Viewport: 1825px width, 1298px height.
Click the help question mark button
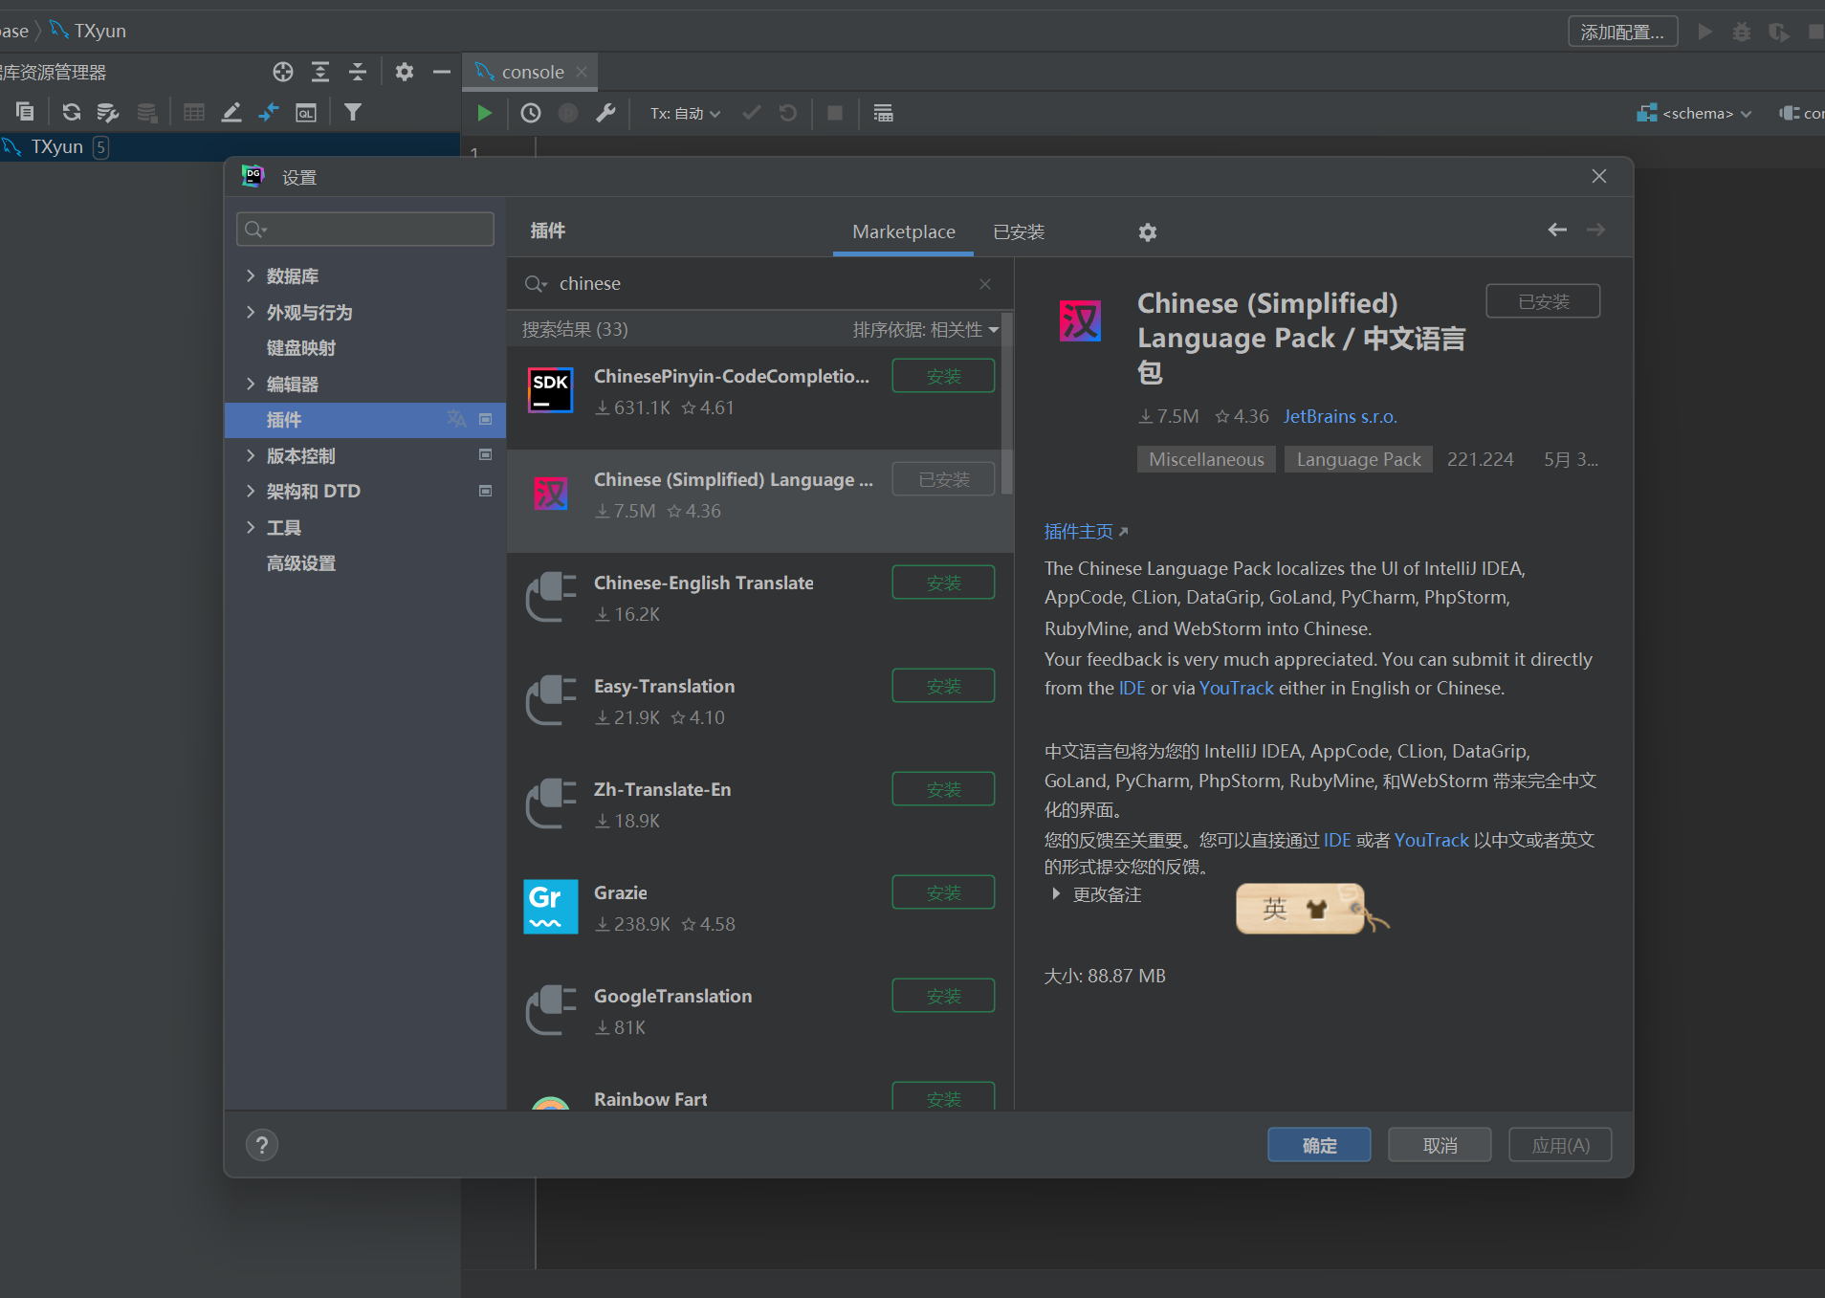coord(262,1145)
